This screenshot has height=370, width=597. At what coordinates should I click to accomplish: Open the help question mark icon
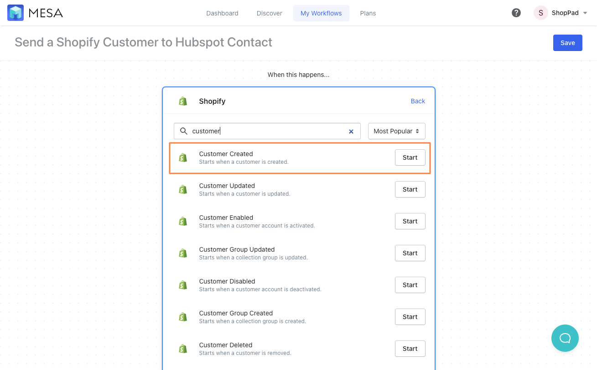pyautogui.click(x=516, y=13)
